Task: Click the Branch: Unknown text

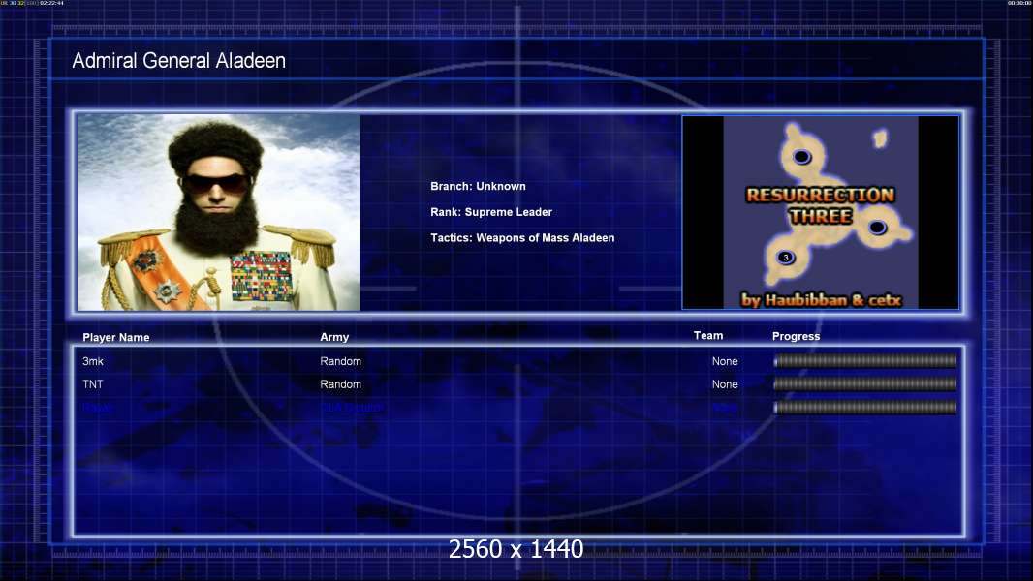Action: pyautogui.click(x=479, y=186)
